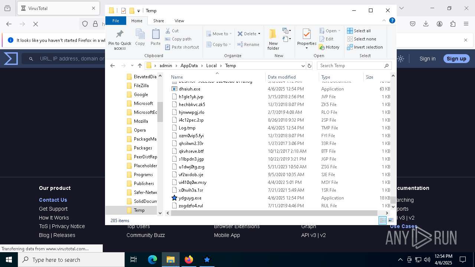Open the Community Buzz link
This screenshot has width=475, height=267.
(145, 235)
